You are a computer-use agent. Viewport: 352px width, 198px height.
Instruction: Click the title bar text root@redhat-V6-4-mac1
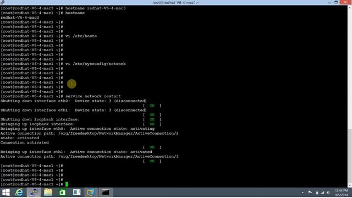click(x=176, y=2)
